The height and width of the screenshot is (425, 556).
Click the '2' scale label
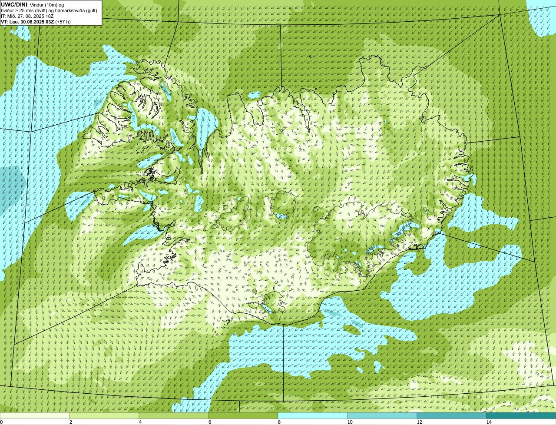click(70, 422)
